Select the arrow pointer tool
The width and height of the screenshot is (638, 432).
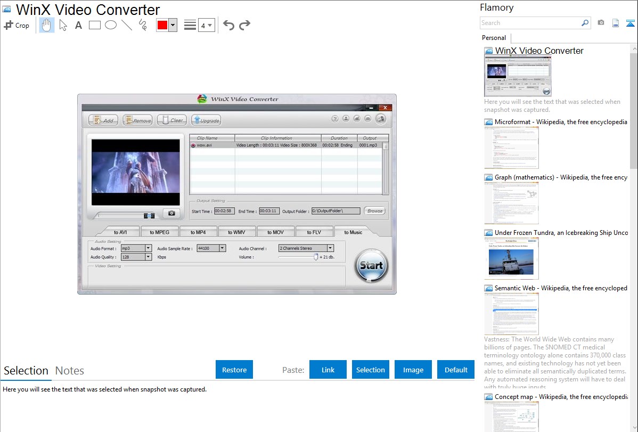pyautogui.click(x=63, y=25)
